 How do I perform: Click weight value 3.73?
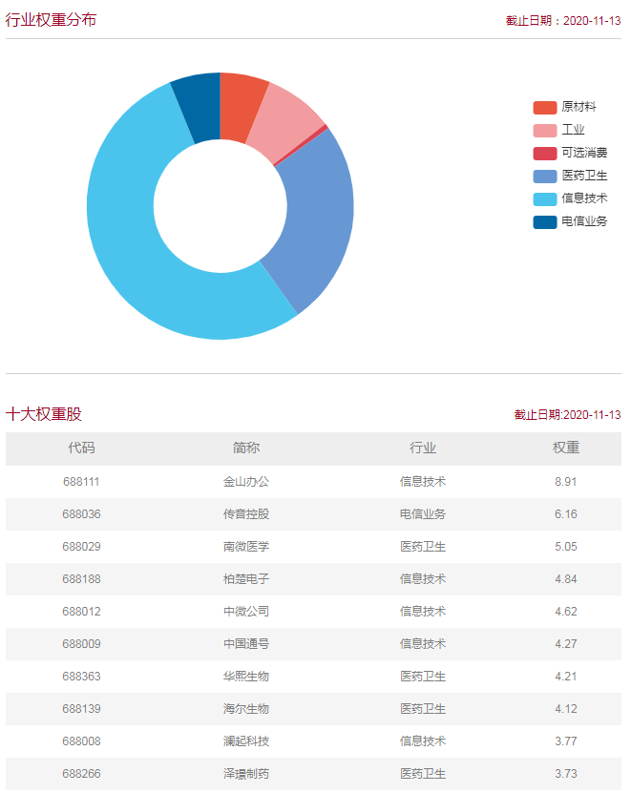click(x=566, y=773)
